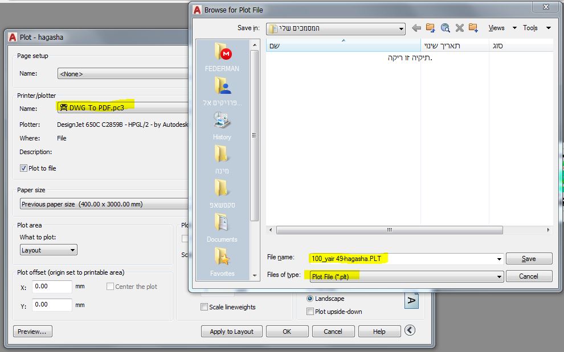Collapse the Plot dialog with round arrow
The height and width of the screenshot is (352, 564).
click(x=410, y=330)
